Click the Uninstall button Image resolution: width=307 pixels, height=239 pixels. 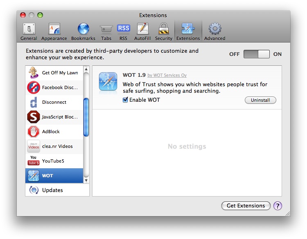click(x=260, y=100)
